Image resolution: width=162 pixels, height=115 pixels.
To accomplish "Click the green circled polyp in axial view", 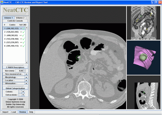I will (x=78, y=58).
